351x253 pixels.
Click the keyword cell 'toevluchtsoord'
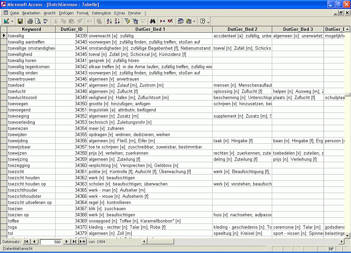(31, 98)
